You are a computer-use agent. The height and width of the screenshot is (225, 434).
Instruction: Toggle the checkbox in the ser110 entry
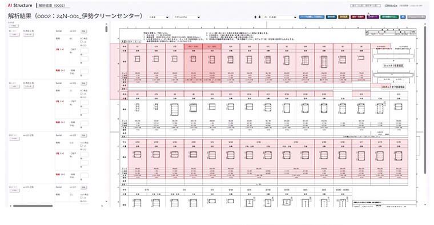tap(81, 42)
